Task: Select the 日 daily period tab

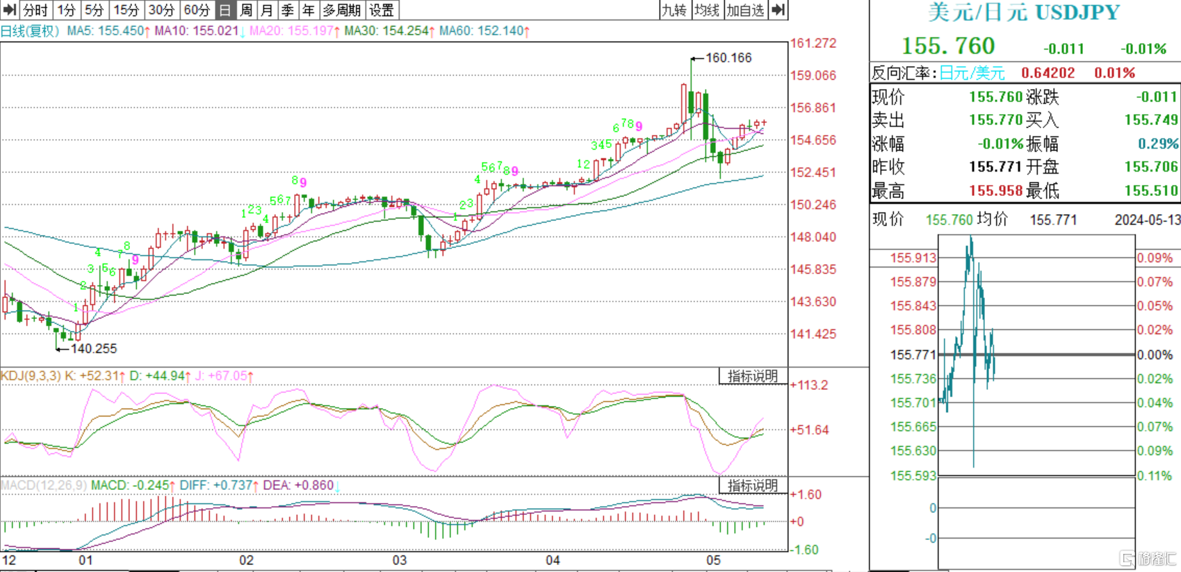Action: pos(225,10)
